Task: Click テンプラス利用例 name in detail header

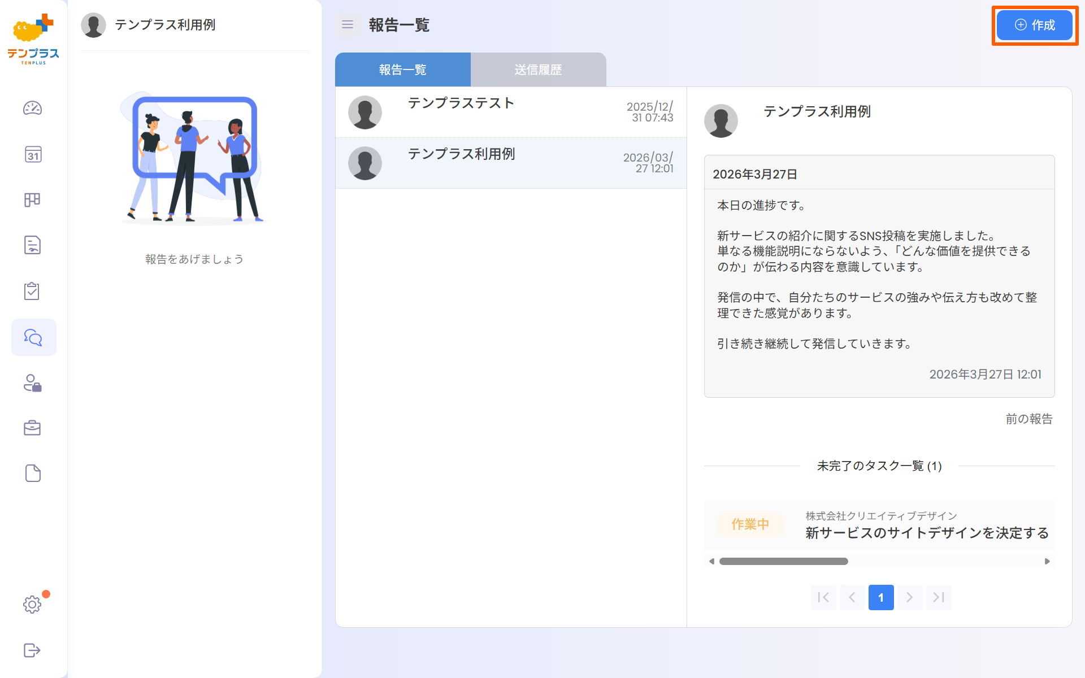Action: click(x=817, y=111)
